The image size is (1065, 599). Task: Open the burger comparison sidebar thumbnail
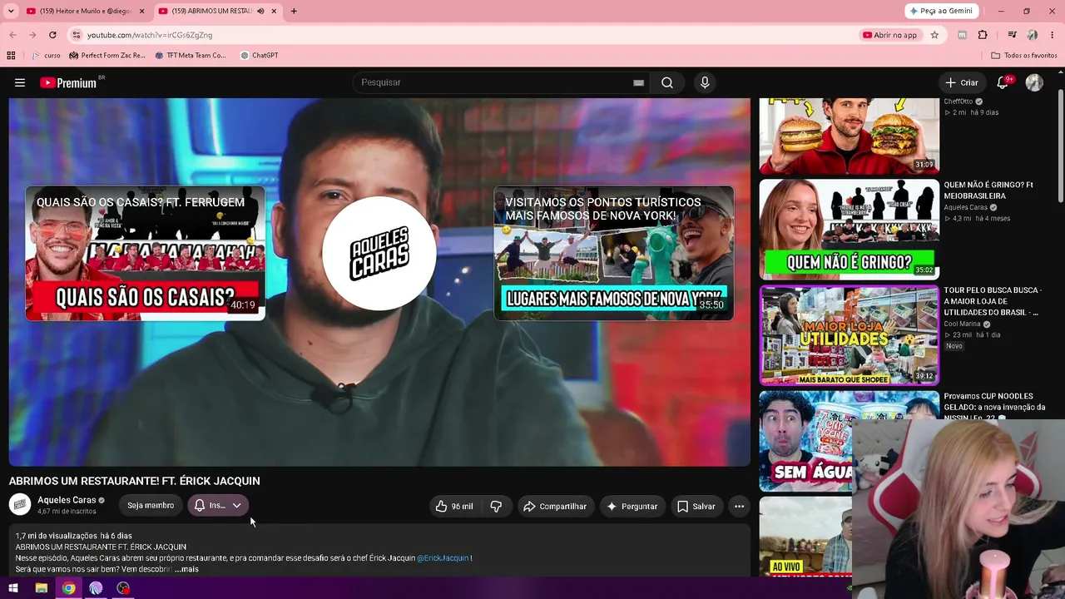849,136
